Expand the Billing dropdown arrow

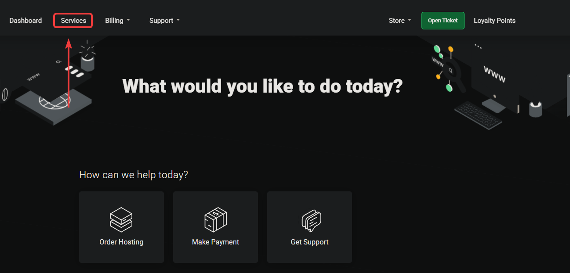128,20
